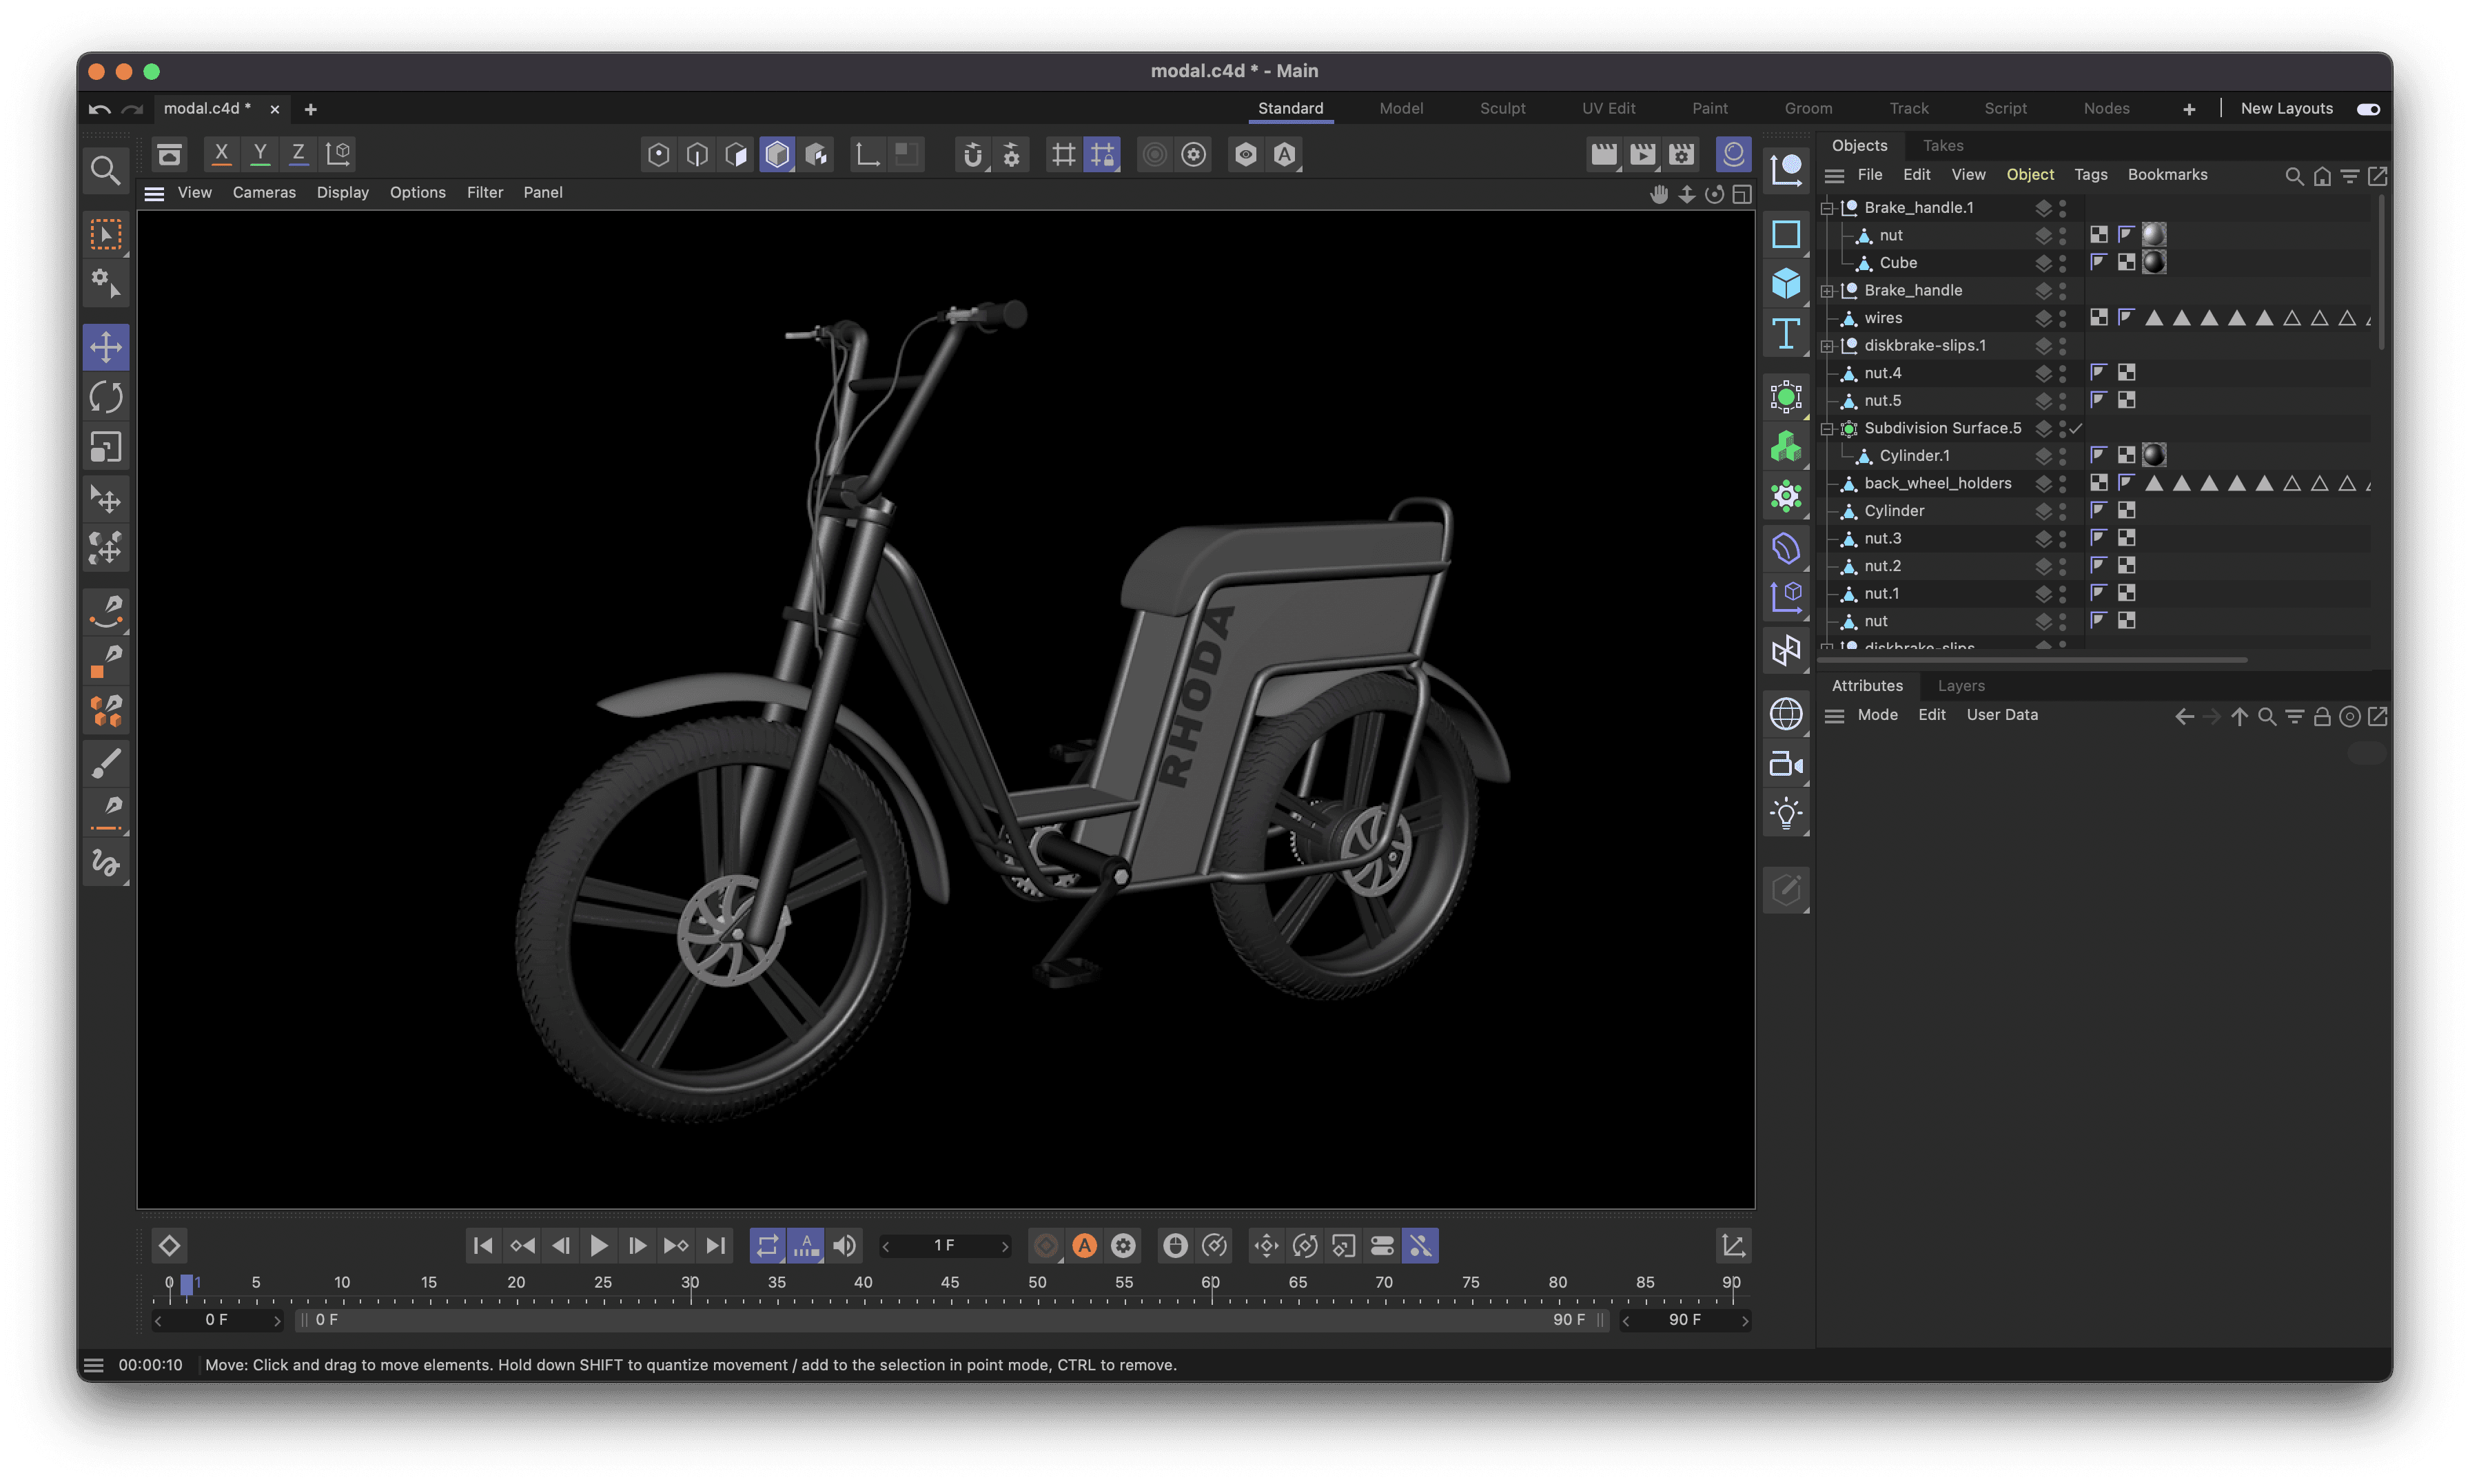Toggle visibility dots of wires object
The image size is (2470, 1484).
2062,318
